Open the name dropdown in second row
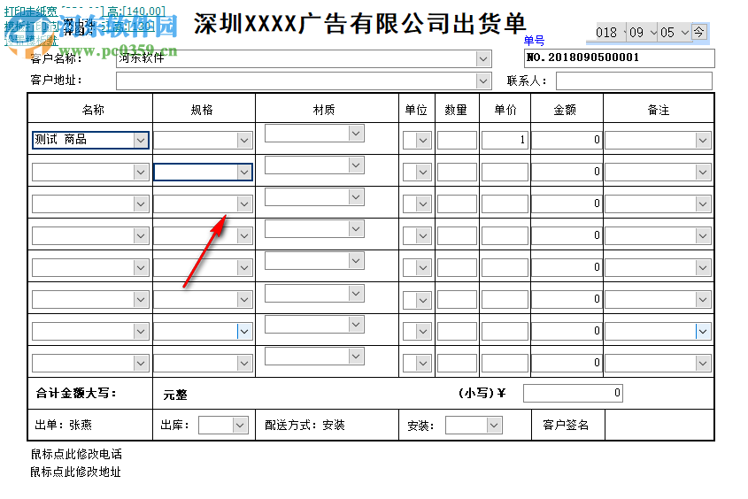This screenshot has width=748, height=499. pos(140,173)
